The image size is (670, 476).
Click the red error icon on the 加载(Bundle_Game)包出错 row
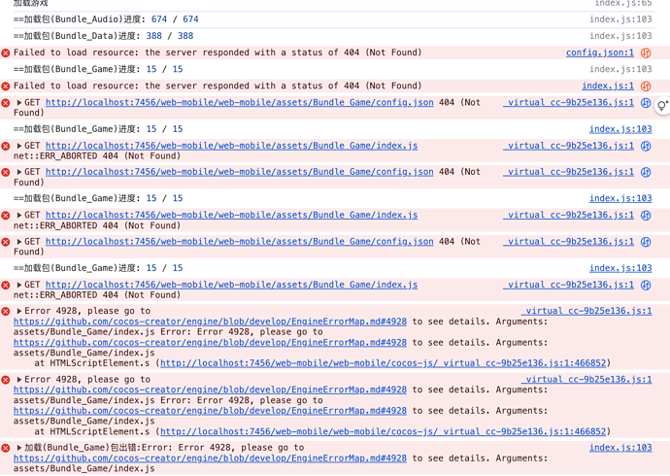click(x=6, y=448)
